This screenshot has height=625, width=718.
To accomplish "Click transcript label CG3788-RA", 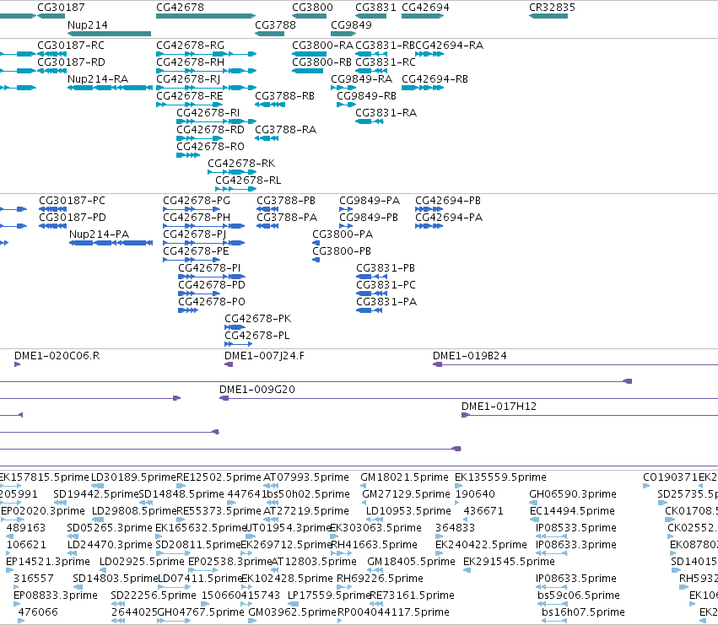I will pos(286,130).
